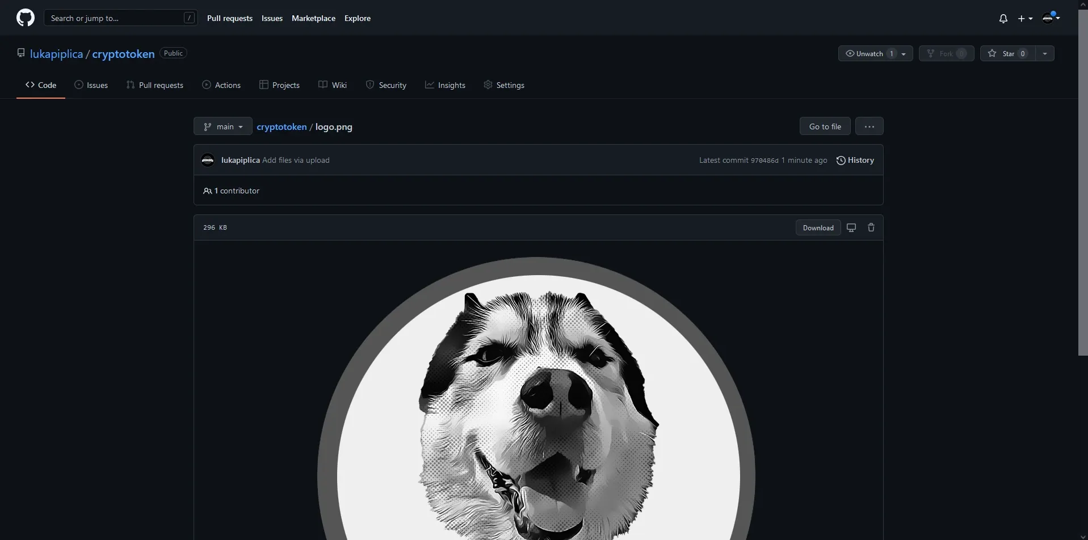1088x540 pixels.
Task: Open Pull requests in top navigation
Action: point(230,18)
